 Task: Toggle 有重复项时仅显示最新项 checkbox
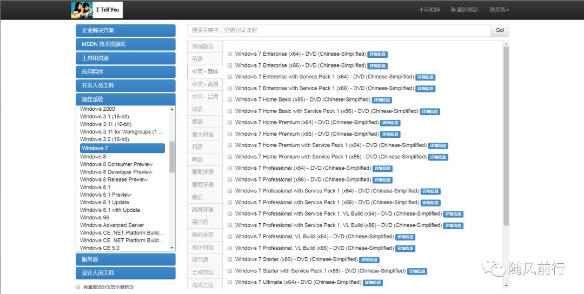tap(78, 287)
